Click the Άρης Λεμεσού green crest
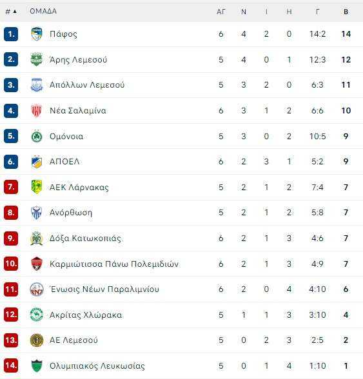The height and width of the screenshot is (379, 363). pos(37,59)
